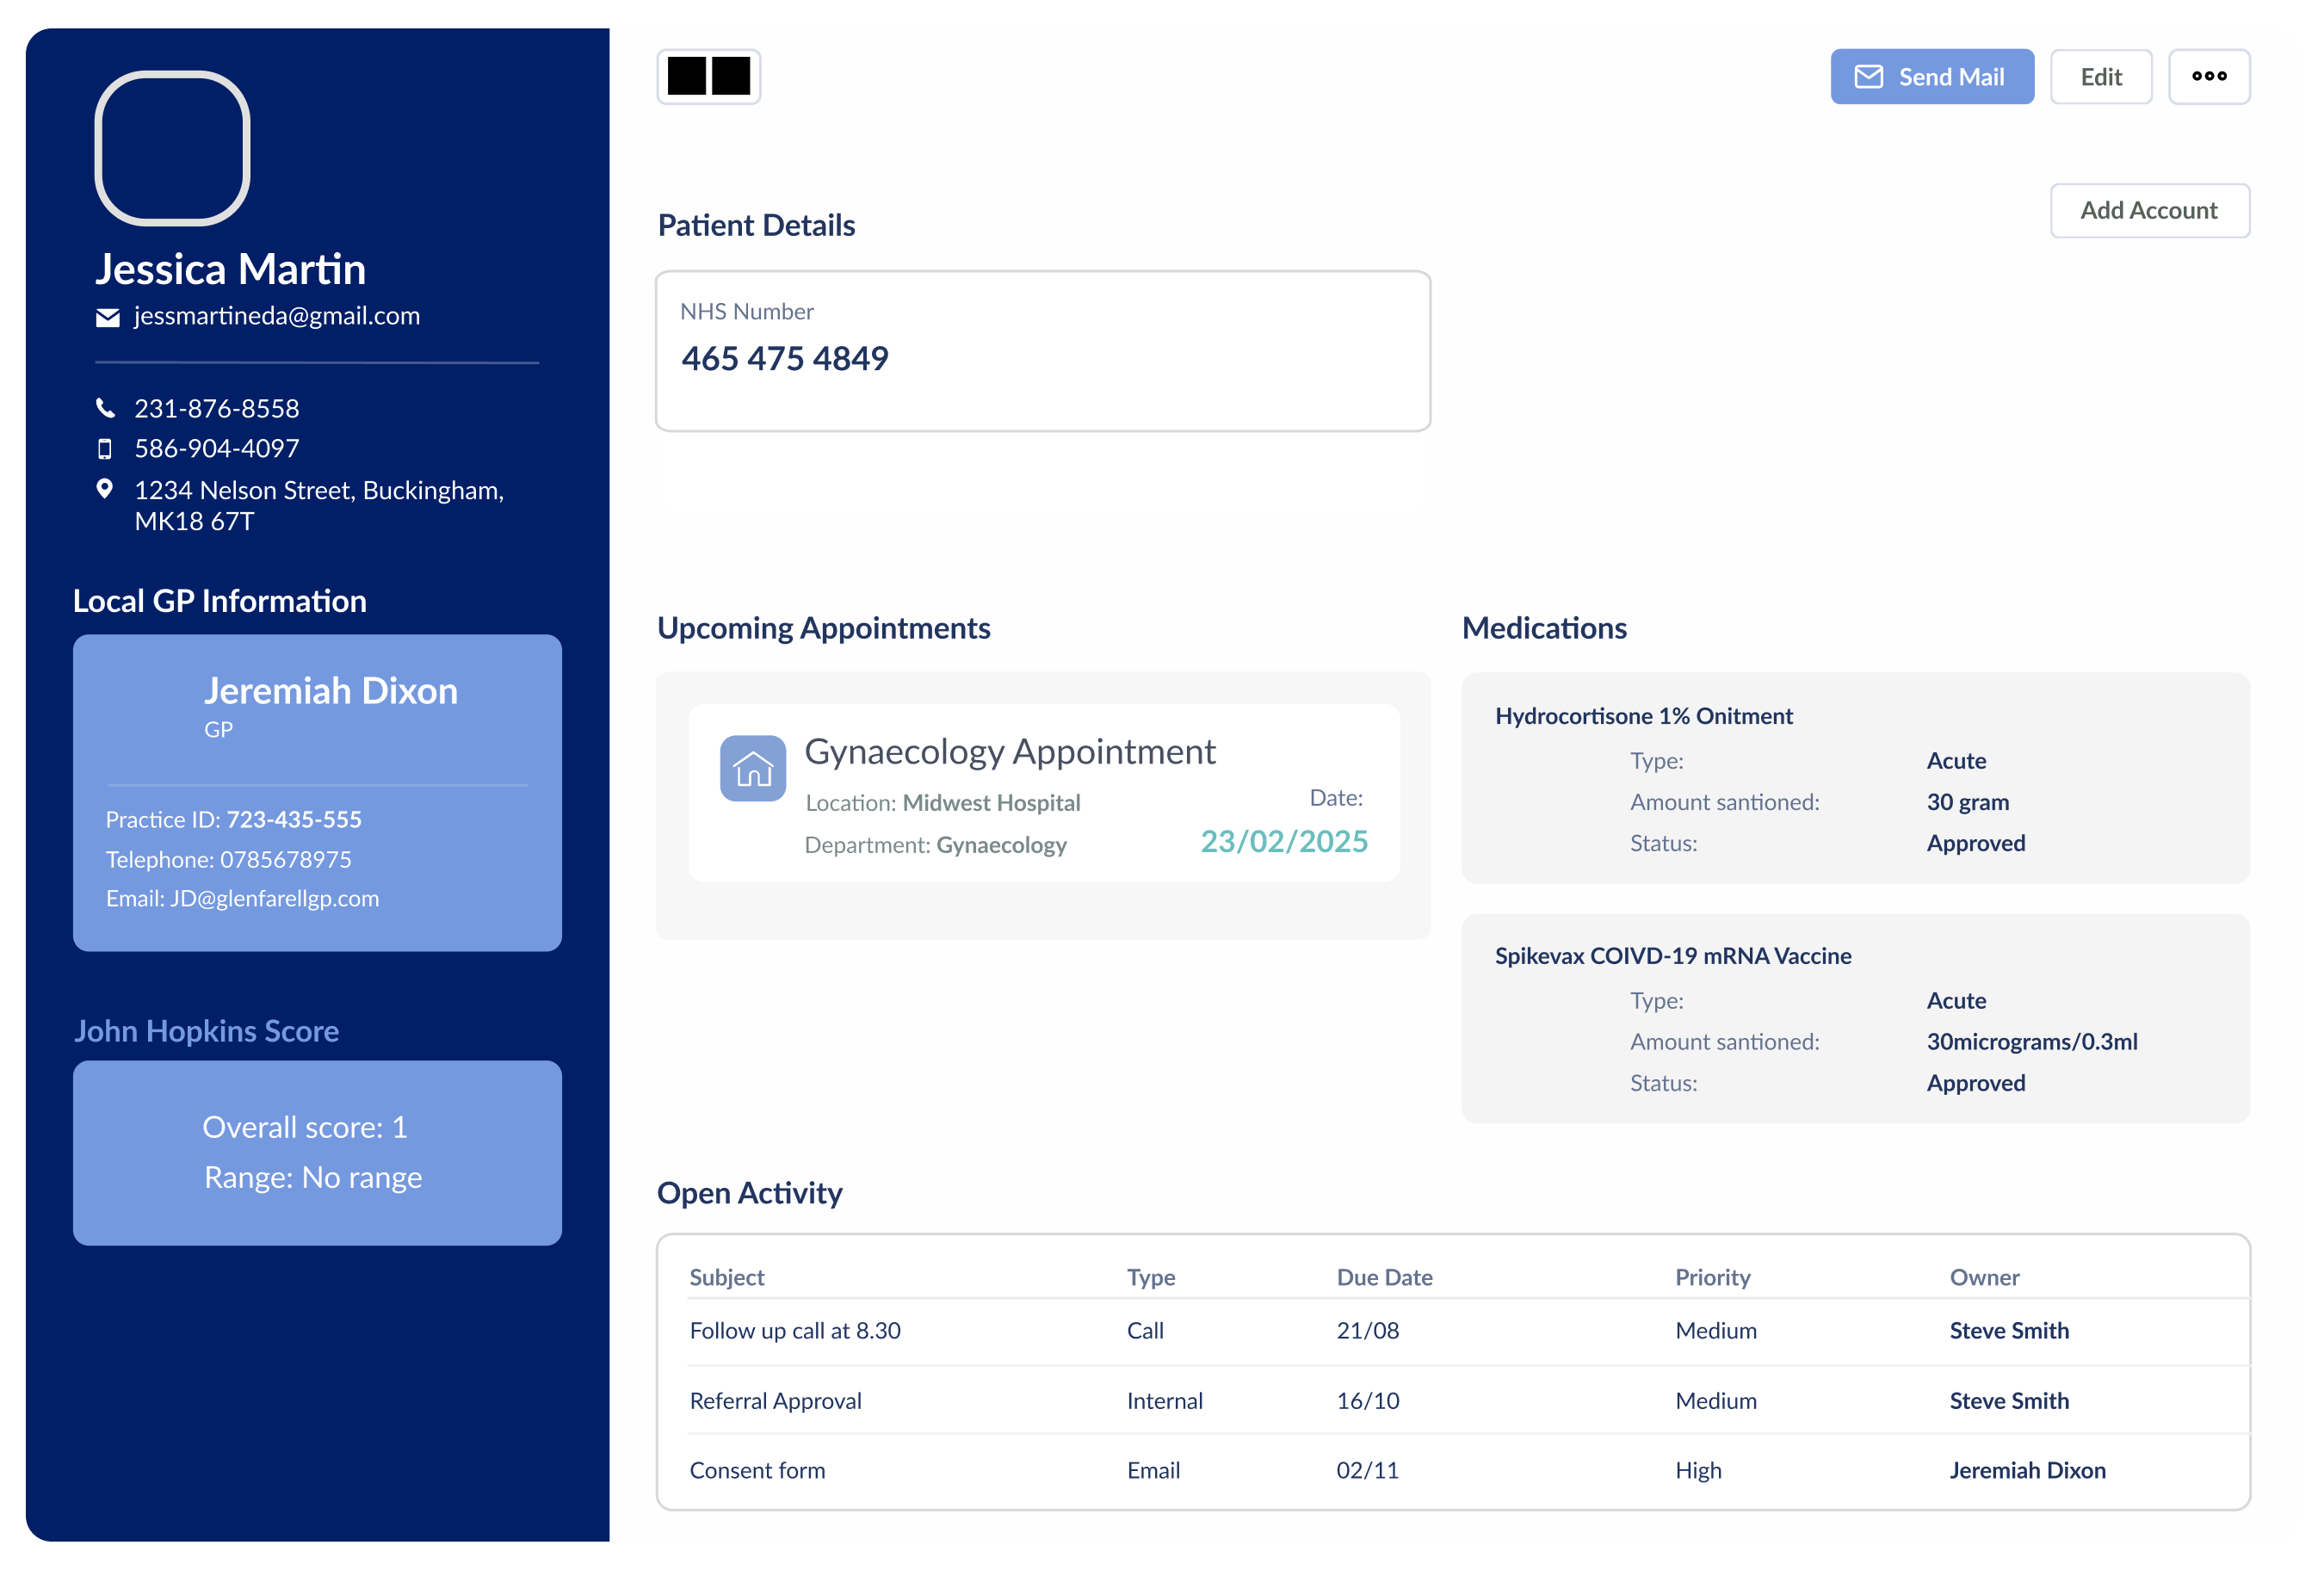Viewport: 2324px width, 1570px height.
Task: Select the Spikevax COVID-19 mRNA Vaccine card
Action: point(1855,1018)
